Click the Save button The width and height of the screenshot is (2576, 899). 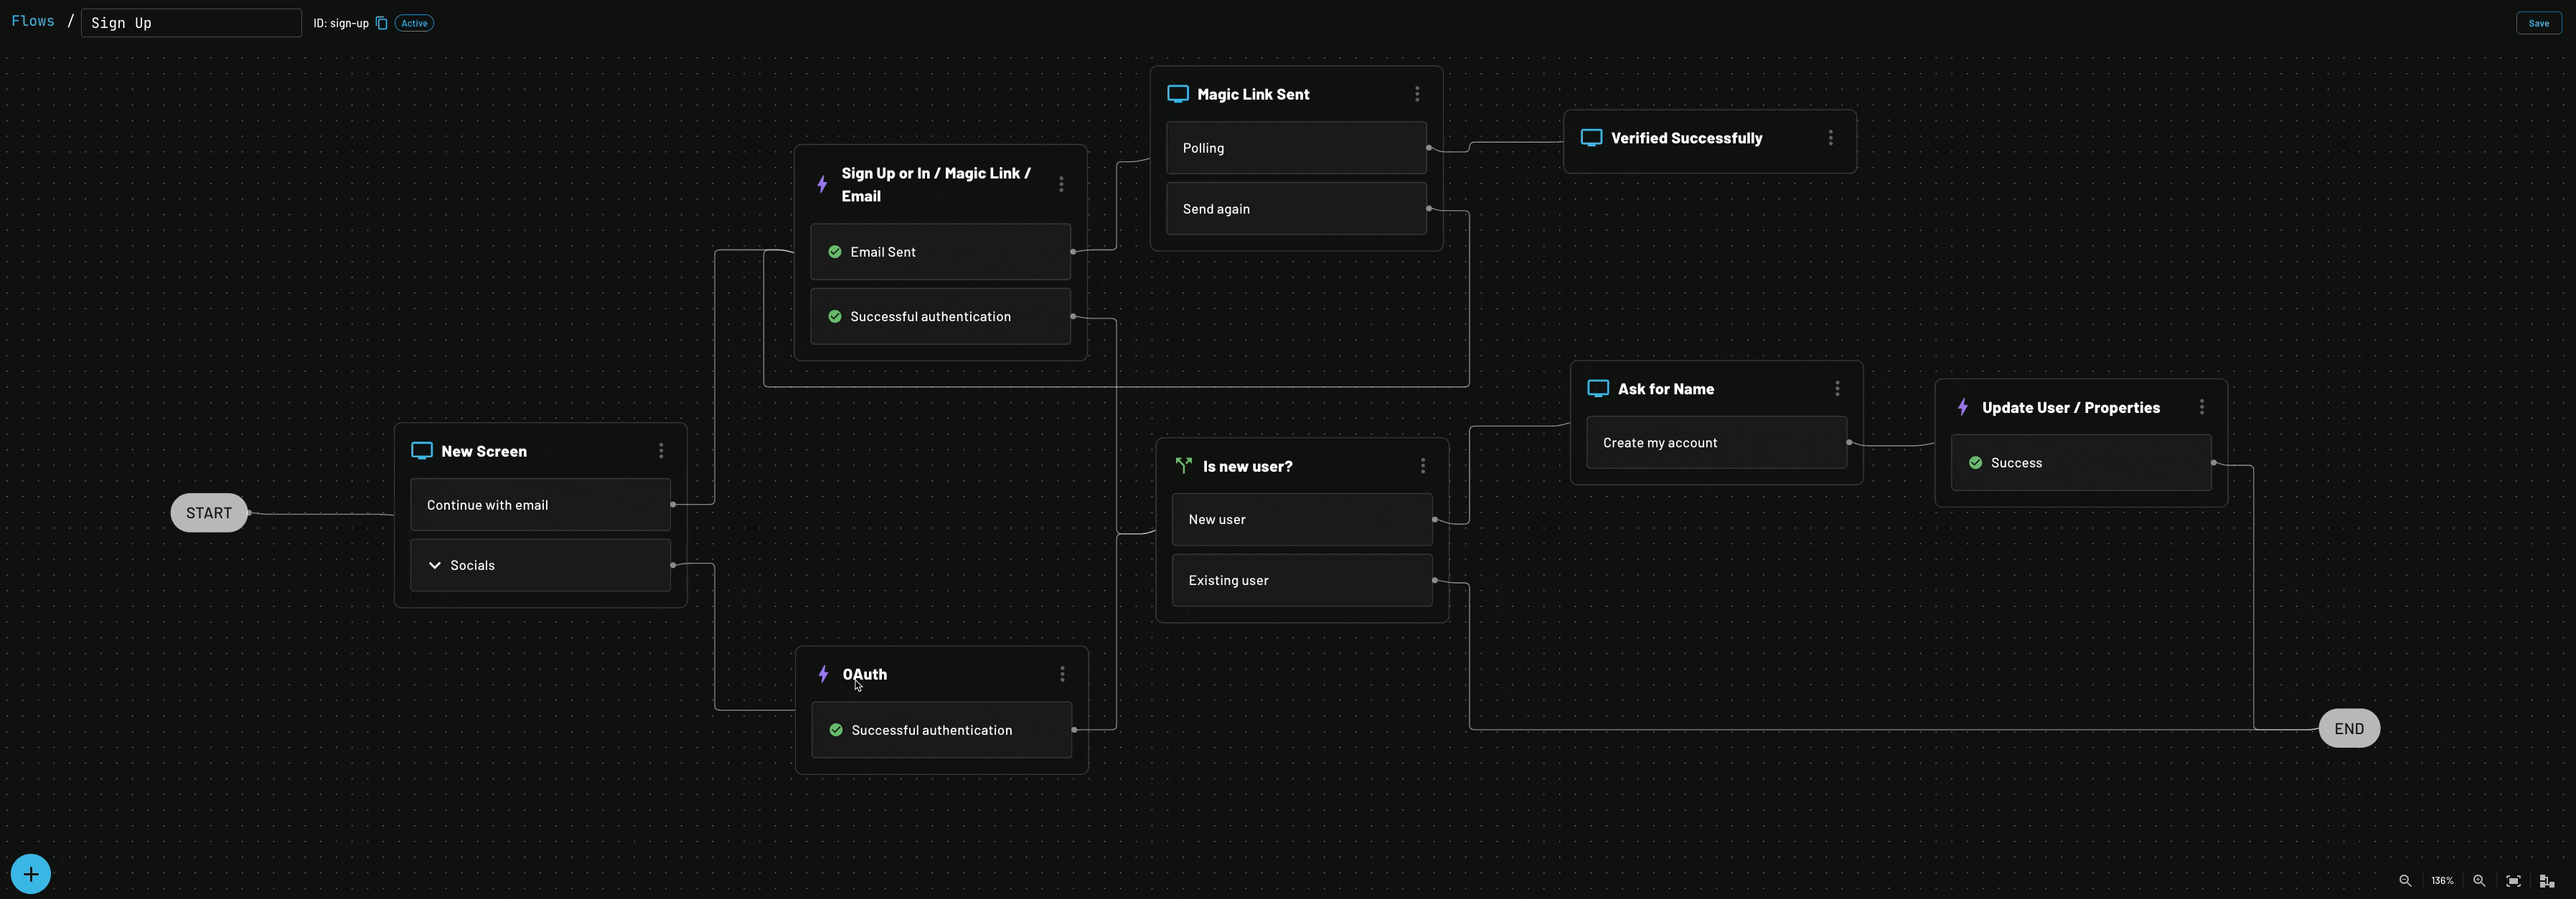point(2538,23)
